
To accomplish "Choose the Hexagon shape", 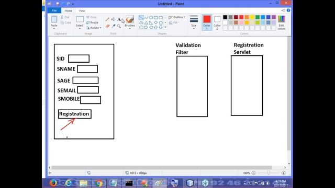I will pos(141,27).
